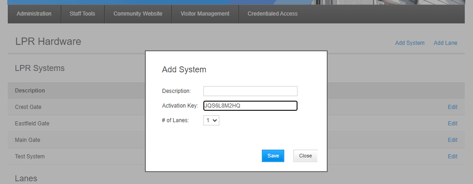The image size is (473, 184).
Task: Click the Description input field
Action: 250,91
